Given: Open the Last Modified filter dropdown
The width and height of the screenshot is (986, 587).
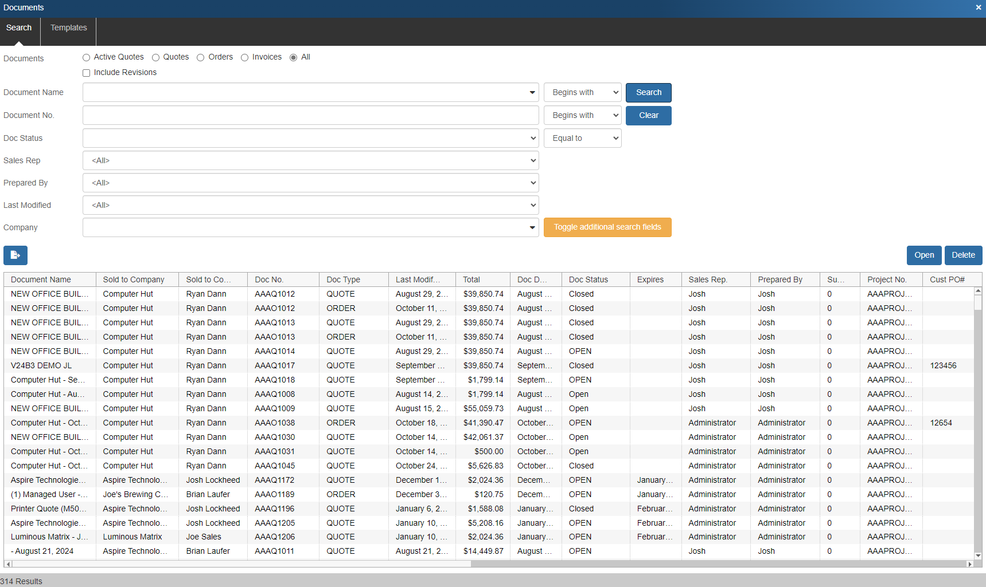Looking at the screenshot, I should click(x=310, y=205).
